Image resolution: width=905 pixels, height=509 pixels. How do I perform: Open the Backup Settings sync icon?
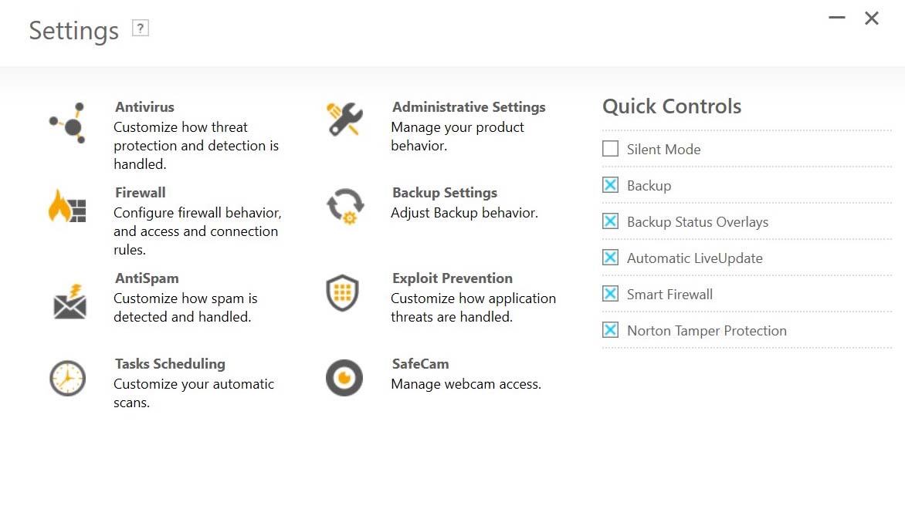(x=345, y=206)
